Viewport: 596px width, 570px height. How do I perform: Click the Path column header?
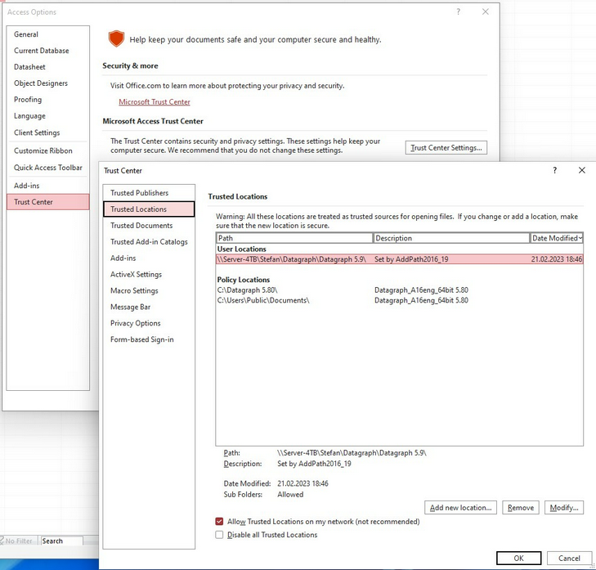[294, 238]
